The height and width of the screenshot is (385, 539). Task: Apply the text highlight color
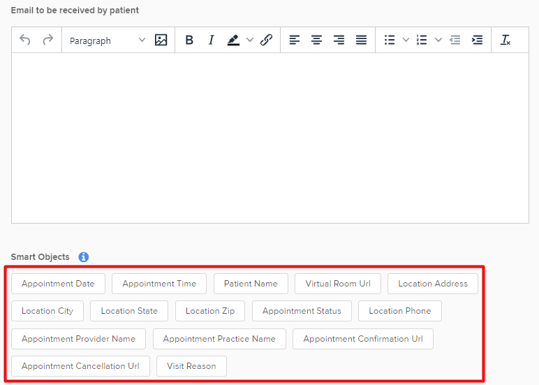point(233,40)
